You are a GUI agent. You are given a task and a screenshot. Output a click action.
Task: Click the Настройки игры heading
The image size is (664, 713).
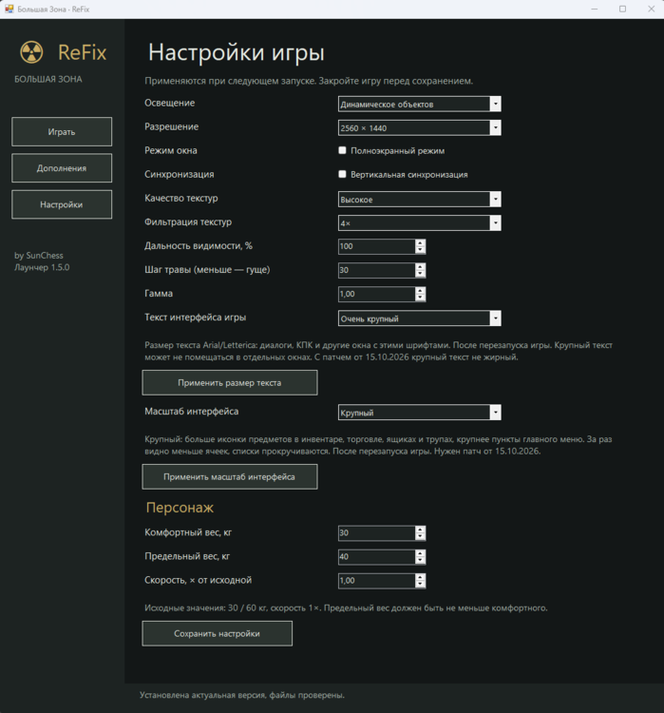pyautogui.click(x=237, y=52)
